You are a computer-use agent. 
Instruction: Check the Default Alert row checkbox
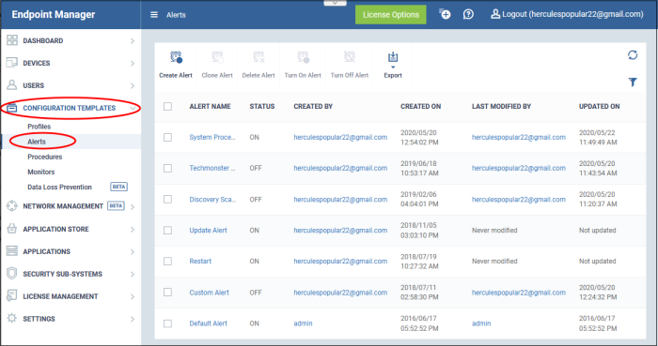(x=168, y=323)
